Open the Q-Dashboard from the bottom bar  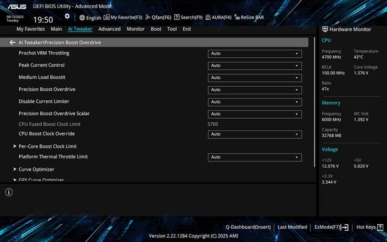point(248,227)
